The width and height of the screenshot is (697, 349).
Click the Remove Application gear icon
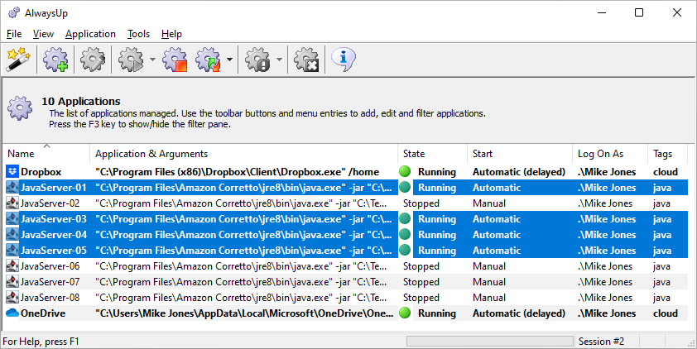[x=307, y=60]
